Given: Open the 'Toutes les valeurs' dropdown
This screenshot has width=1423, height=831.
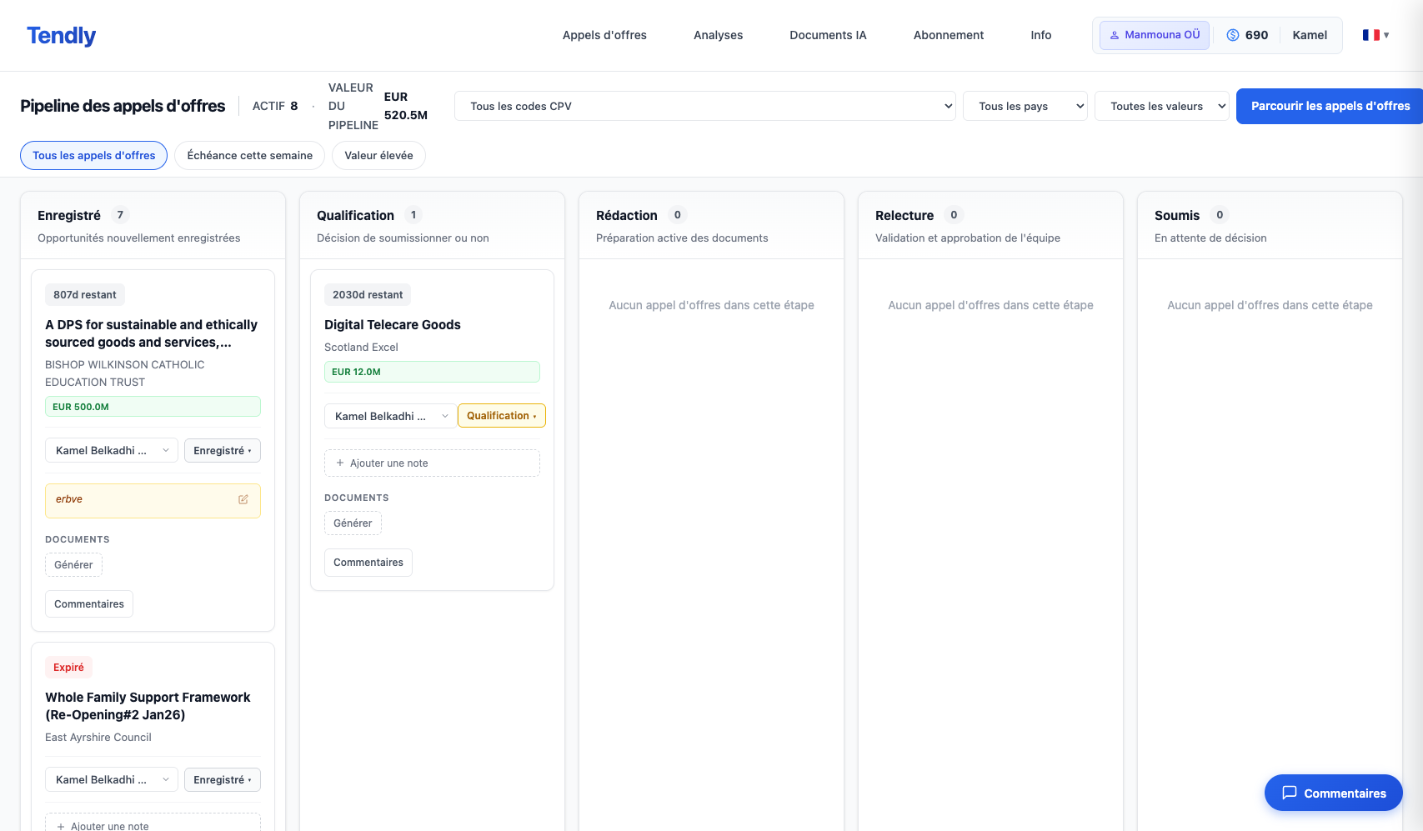Looking at the screenshot, I should click(x=1161, y=106).
